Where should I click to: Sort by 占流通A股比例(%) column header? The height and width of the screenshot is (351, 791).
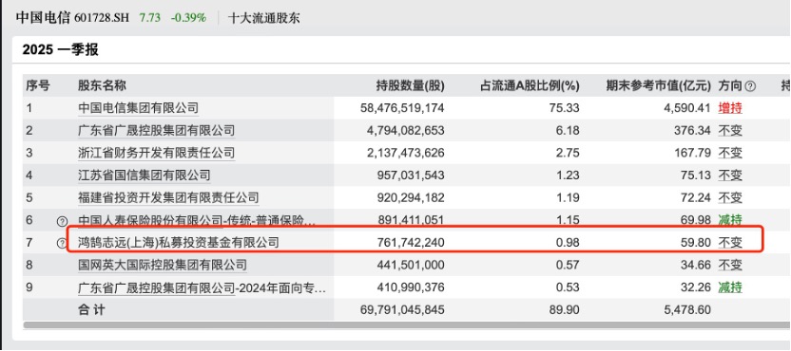pos(530,86)
